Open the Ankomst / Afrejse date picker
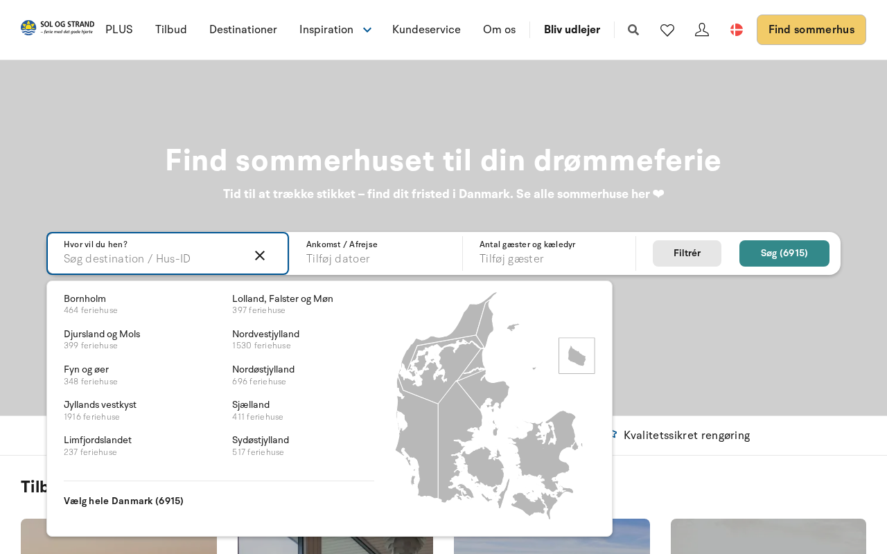 pyautogui.click(x=375, y=253)
